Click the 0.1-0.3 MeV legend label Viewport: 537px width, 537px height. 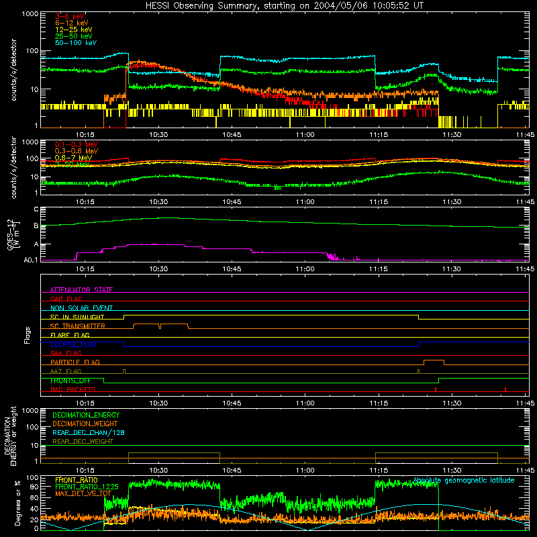pos(77,144)
